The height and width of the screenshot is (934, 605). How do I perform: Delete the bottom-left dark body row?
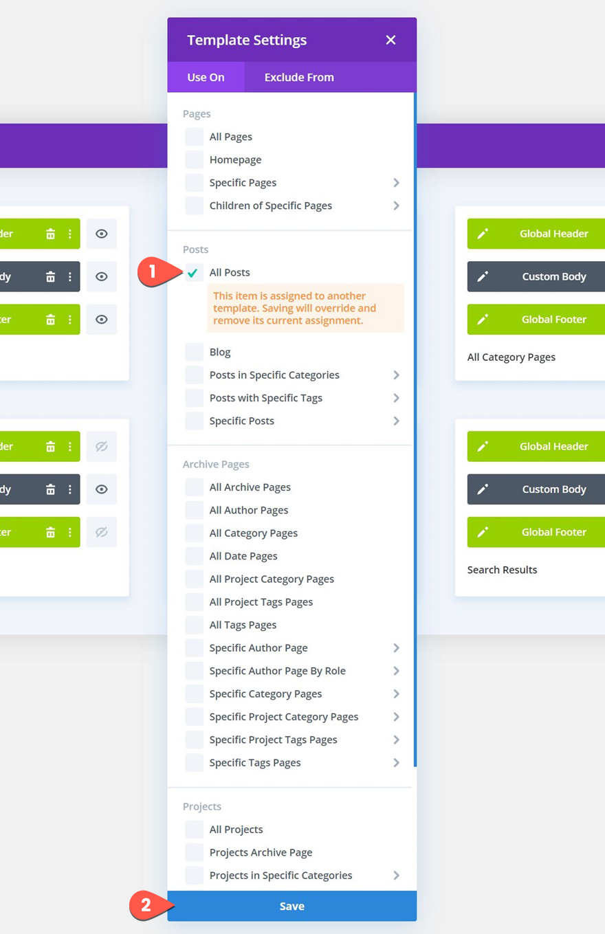click(x=50, y=489)
